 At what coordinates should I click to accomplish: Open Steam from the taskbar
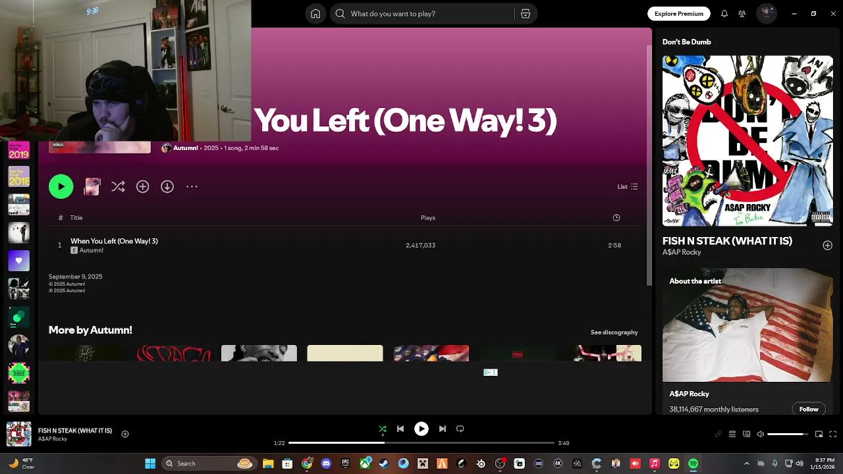384,463
